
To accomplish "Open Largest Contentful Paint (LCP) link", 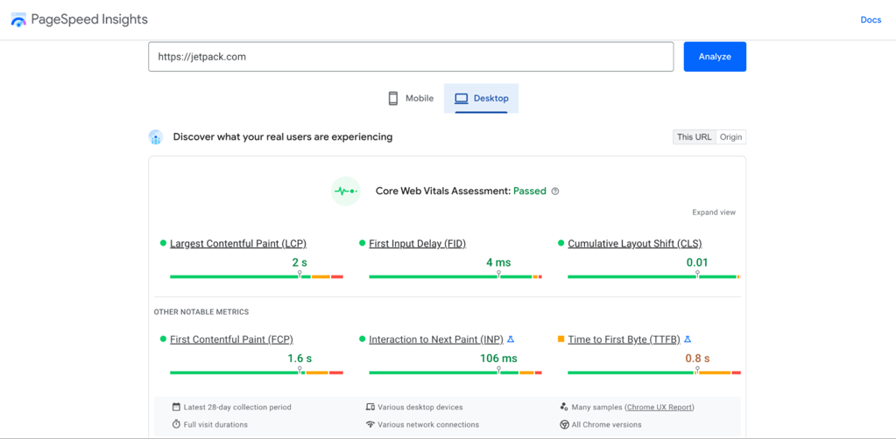I will click(x=237, y=244).
